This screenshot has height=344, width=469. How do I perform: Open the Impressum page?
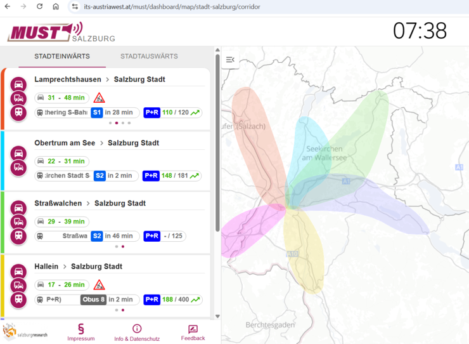[x=80, y=333]
